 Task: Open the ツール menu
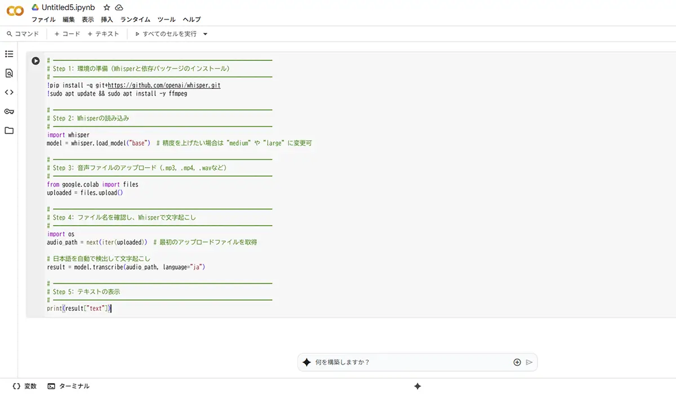click(167, 20)
